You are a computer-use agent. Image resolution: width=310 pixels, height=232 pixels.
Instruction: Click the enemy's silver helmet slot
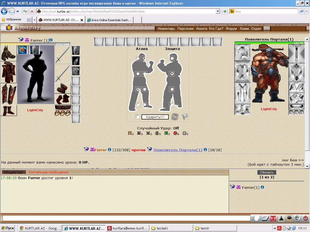pos(242,52)
